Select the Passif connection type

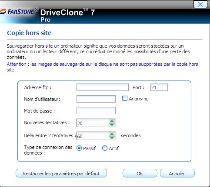(79, 148)
